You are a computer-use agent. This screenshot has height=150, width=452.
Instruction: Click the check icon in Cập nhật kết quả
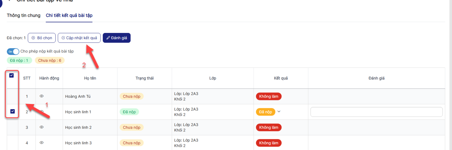[63, 38]
